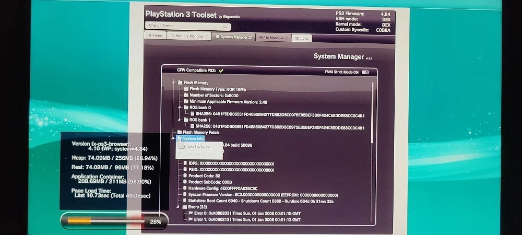Click the flag icon of Error 1
The height and width of the screenshot is (235, 522).
point(191,219)
